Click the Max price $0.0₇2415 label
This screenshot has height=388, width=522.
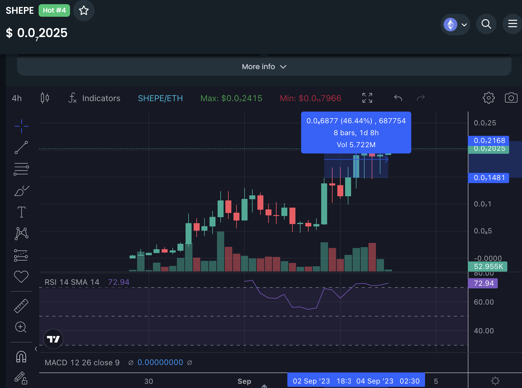(231, 98)
